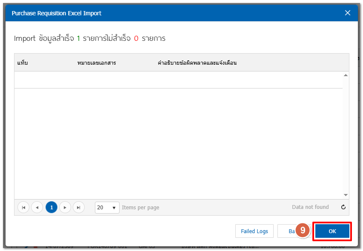Select the empty first row of the grid
The width and height of the screenshot is (363, 251).
178,80
